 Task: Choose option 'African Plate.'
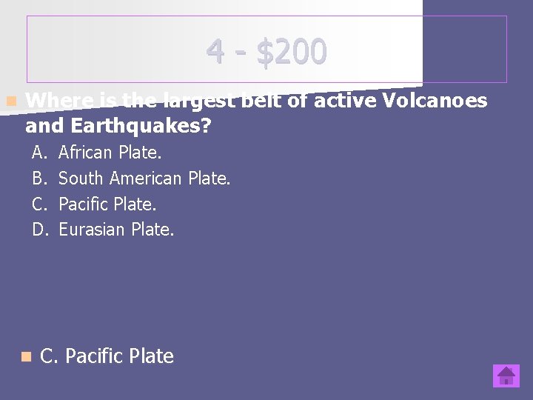110,152
